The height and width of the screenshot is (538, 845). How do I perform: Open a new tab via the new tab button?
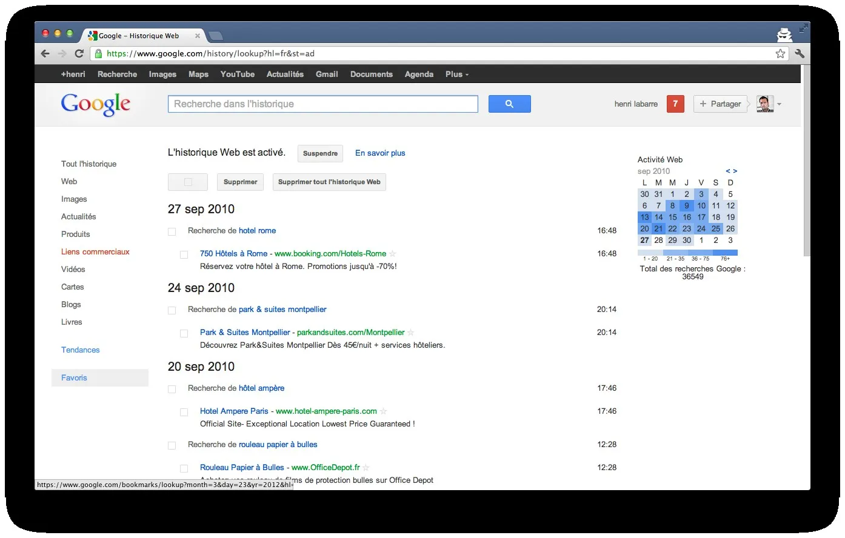pos(215,36)
